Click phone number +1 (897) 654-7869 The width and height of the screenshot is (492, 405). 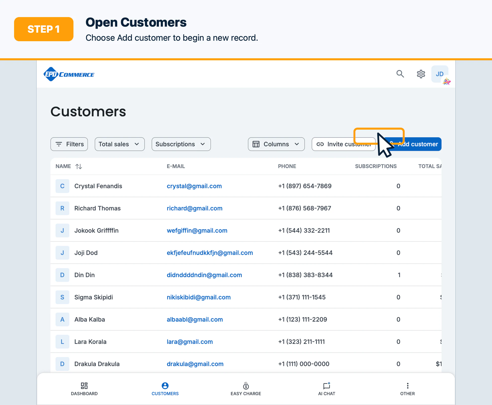[x=305, y=186]
